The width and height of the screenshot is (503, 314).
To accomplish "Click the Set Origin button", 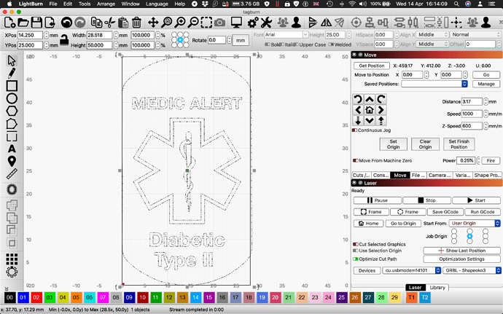I will (x=394, y=144).
